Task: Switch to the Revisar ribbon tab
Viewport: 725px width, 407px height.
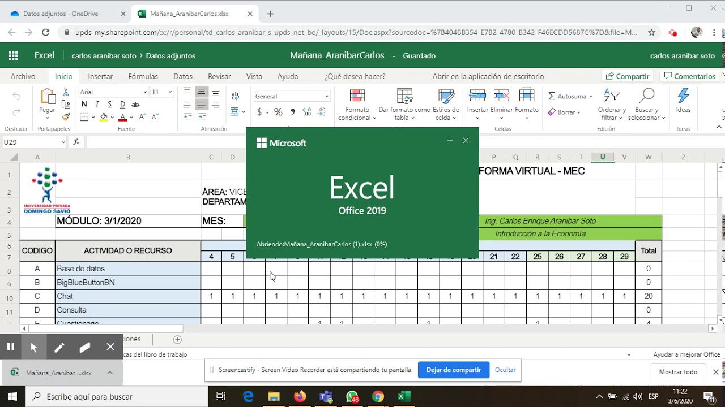Action: click(x=219, y=76)
